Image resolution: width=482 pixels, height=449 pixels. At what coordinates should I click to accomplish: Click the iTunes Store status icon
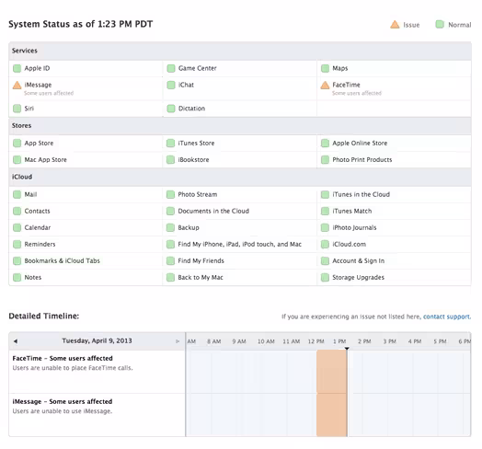coord(170,143)
